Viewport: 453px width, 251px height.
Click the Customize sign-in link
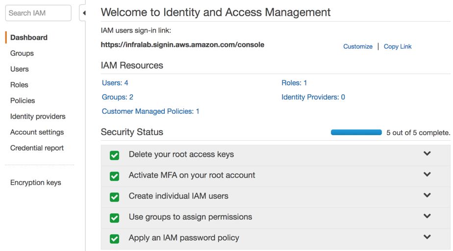358,47
